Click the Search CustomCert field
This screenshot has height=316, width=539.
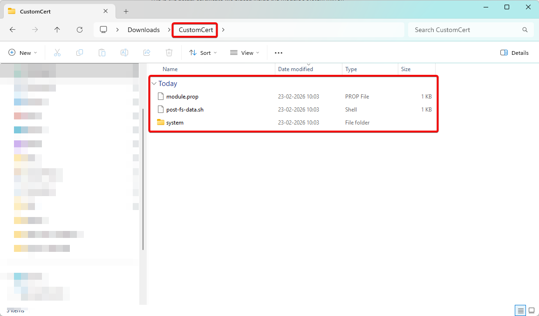466,30
